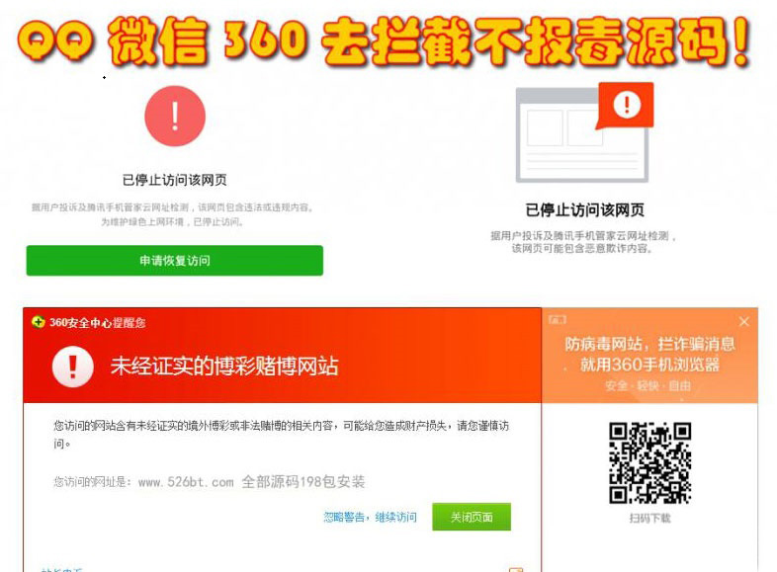Click the white exclamation circle in red banner
777x572 pixels.
coord(73,367)
